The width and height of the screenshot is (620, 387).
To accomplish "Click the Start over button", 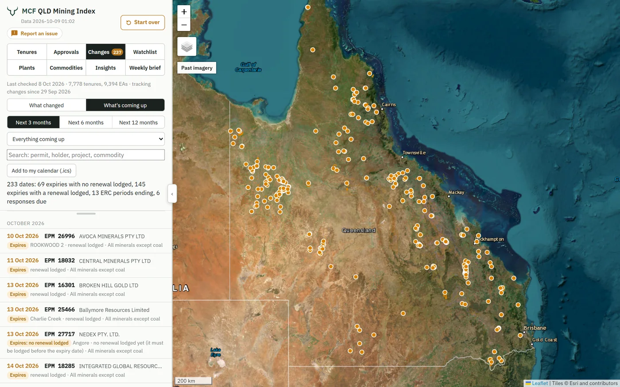I will 143,23.
